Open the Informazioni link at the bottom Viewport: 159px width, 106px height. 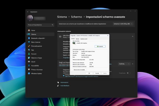click(x=64, y=83)
